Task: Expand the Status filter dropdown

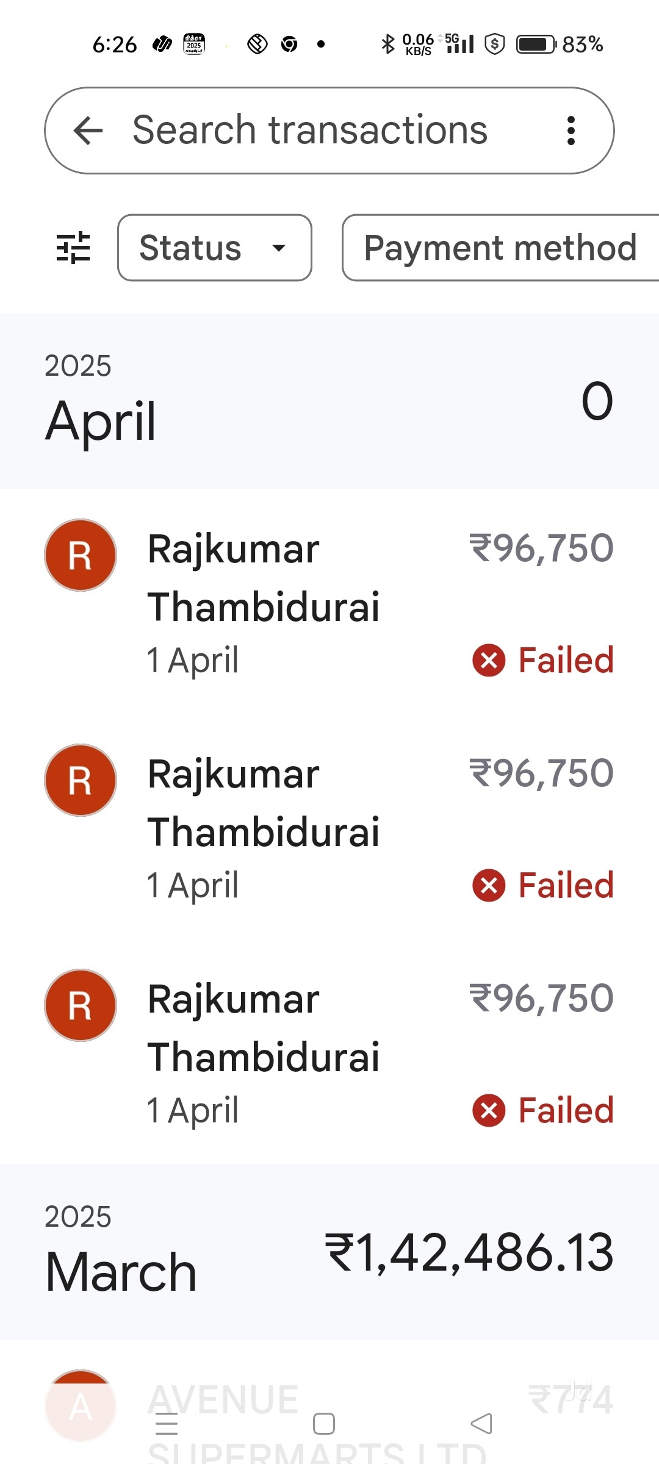Action: pyautogui.click(x=214, y=248)
